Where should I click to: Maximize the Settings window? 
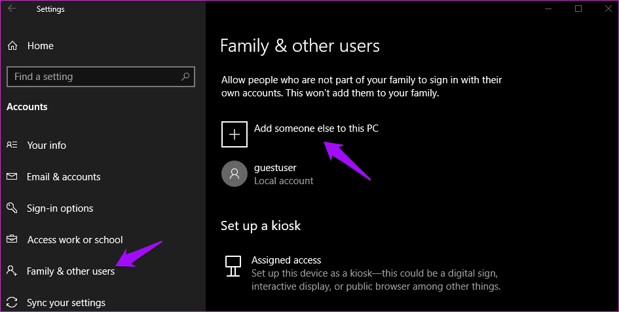(x=578, y=9)
